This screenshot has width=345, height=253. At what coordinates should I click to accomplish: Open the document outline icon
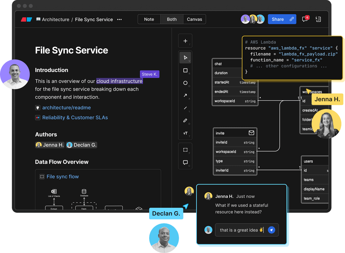(318, 19)
